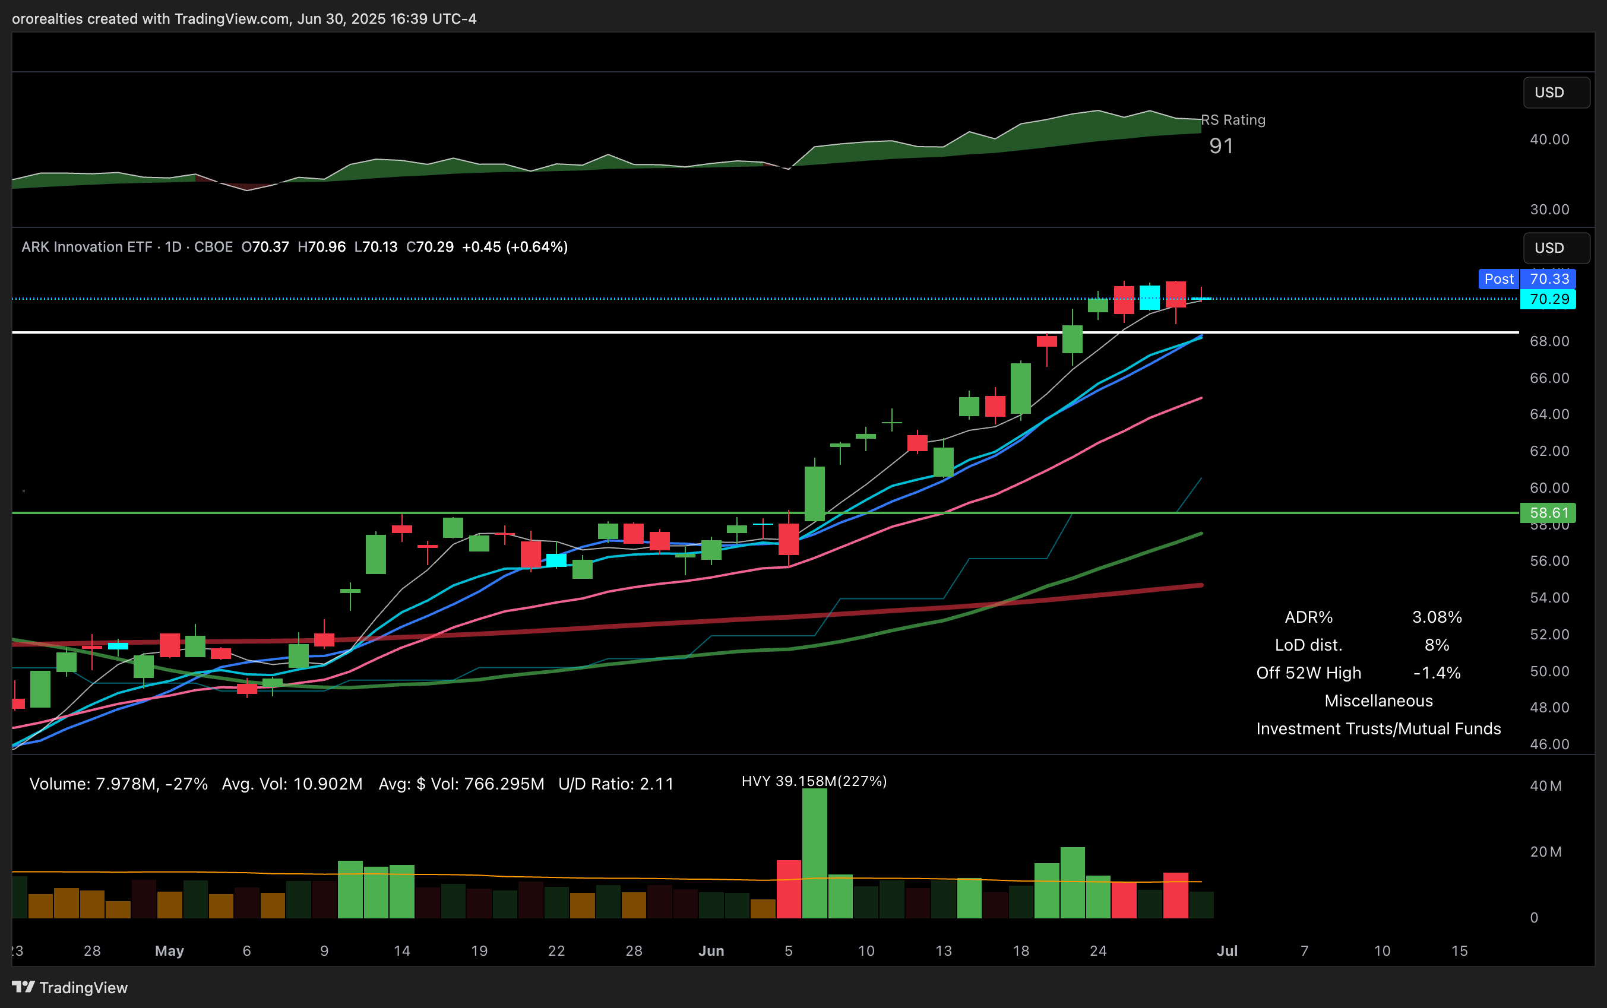The image size is (1607, 1008).
Task: Click the Avg: $ Vol: 766.295M readout
Action: click(461, 784)
